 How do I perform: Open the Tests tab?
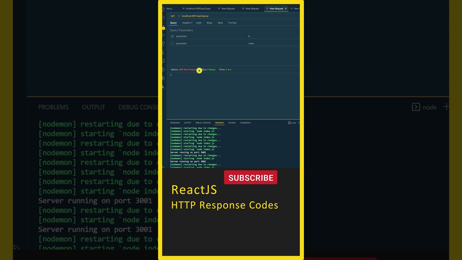(x=220, y=23)
